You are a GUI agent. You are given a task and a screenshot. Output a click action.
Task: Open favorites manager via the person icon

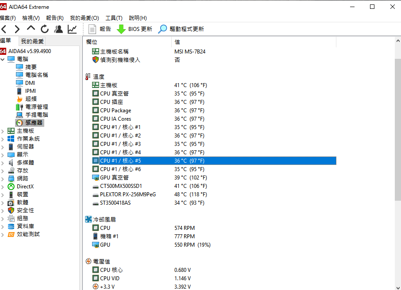coord(58,29)
